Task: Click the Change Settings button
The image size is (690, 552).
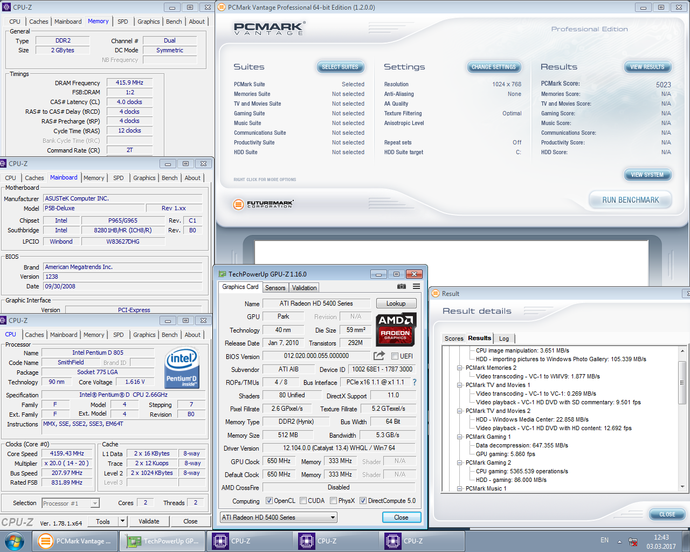Action: click(x=494, y=67)
